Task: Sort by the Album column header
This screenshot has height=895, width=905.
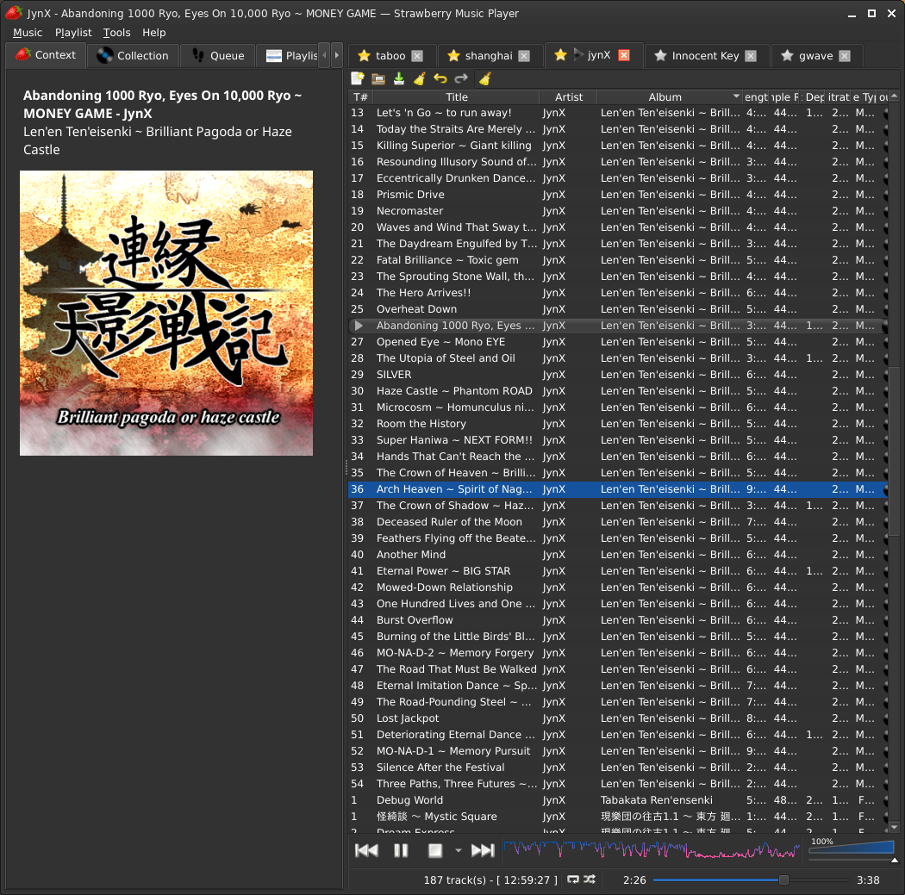Action: pos(670,96)
